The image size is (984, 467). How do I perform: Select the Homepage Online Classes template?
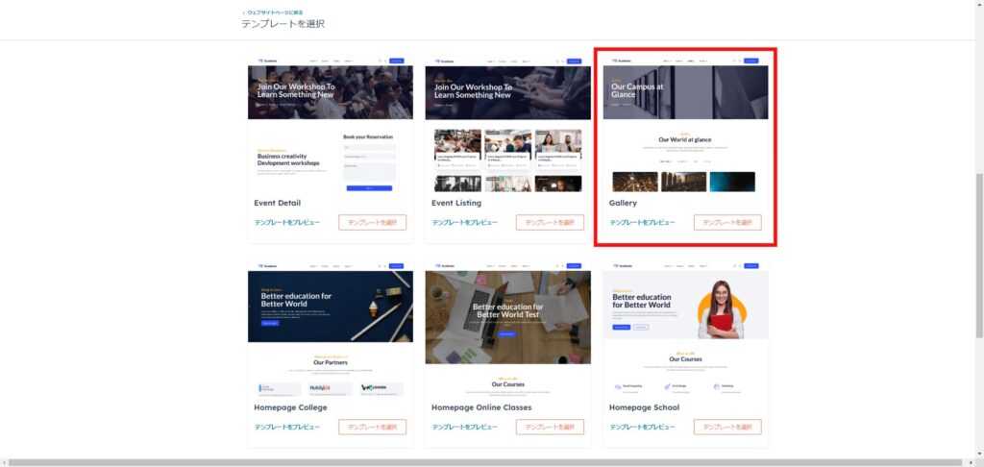coord(550,427)
